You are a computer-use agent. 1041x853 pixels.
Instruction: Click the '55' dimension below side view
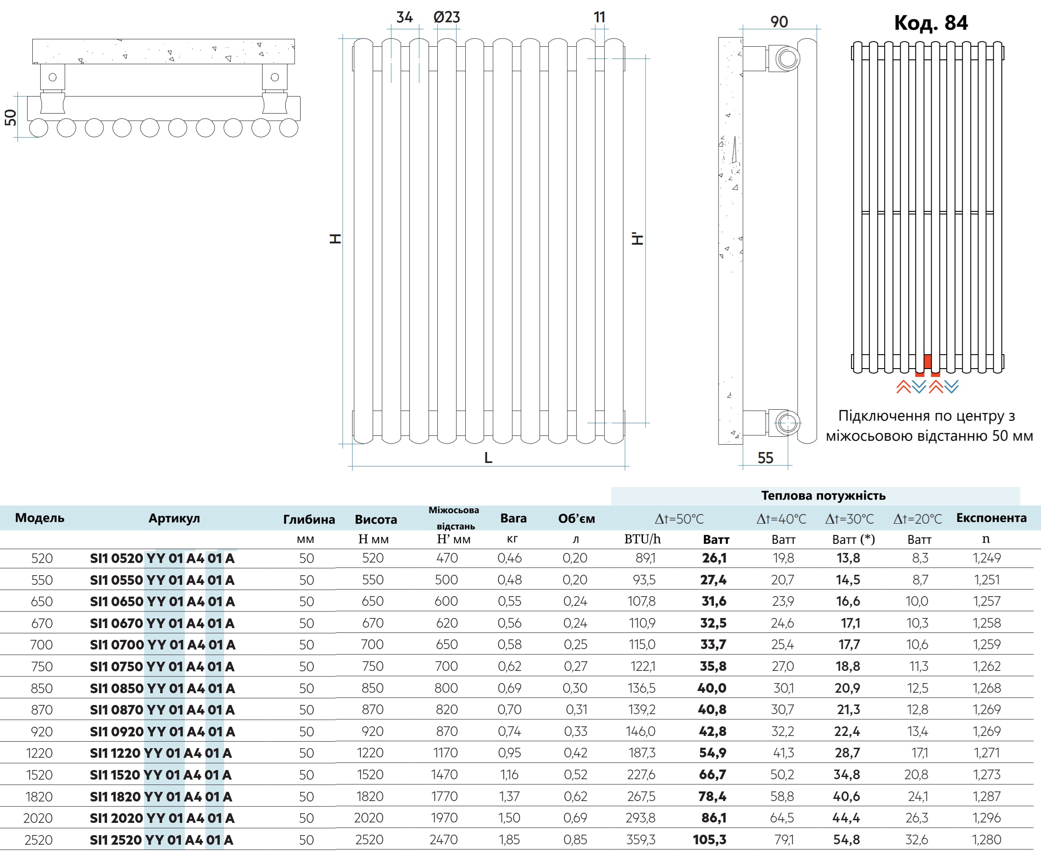tap(765, 458)
